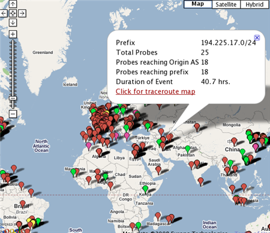Image resolution: width=270 pixels, height=233 pixels.
Task: Open the traceroute map link
Action: point(155,91)
